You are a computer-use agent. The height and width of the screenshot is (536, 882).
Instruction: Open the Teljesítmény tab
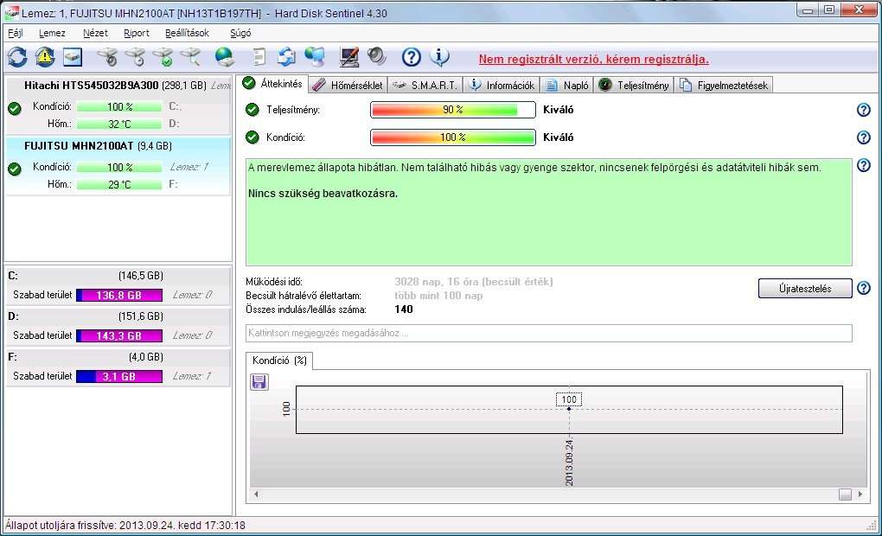(634, 85)
